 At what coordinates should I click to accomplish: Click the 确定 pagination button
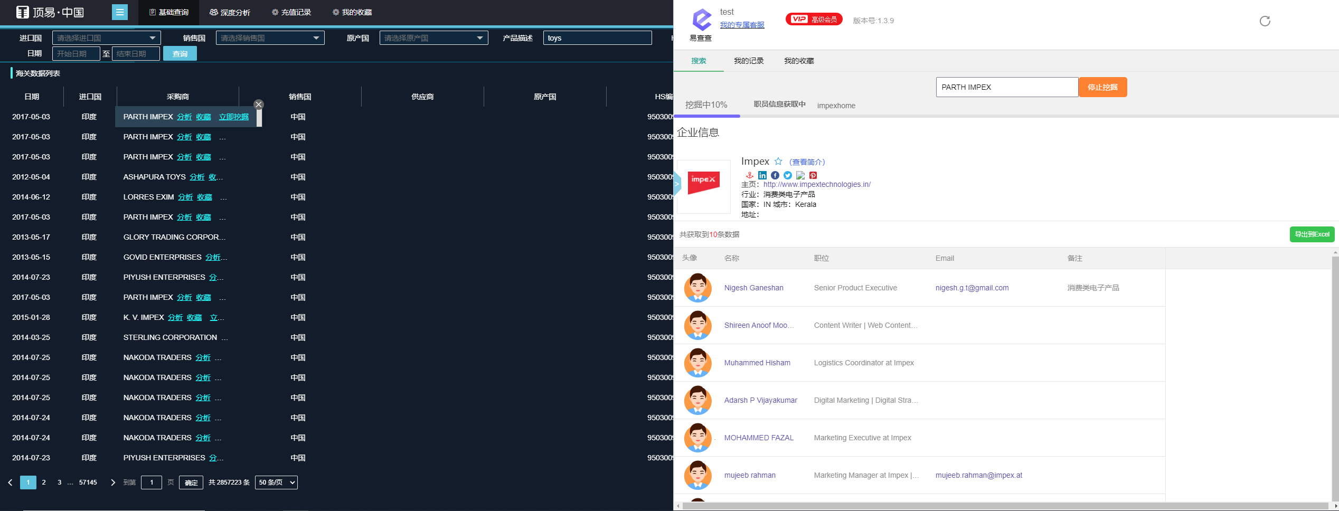(x=191, y=482)
